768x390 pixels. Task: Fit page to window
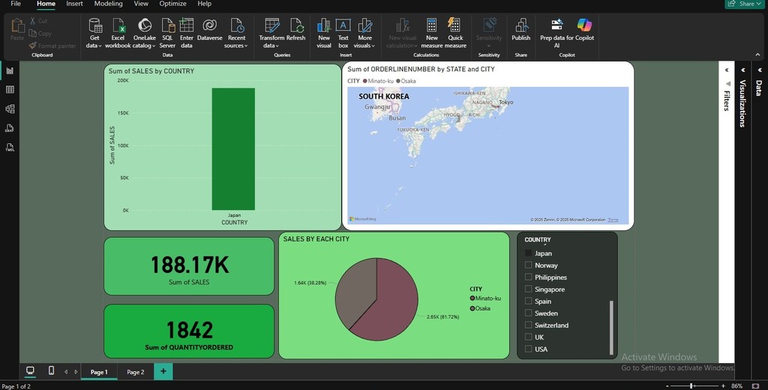(x=755, y=386)
